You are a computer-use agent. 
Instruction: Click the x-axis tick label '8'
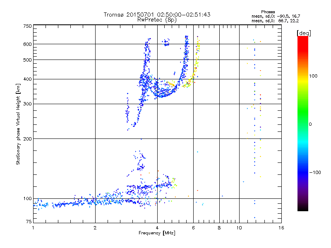click(x=219, y=228)
